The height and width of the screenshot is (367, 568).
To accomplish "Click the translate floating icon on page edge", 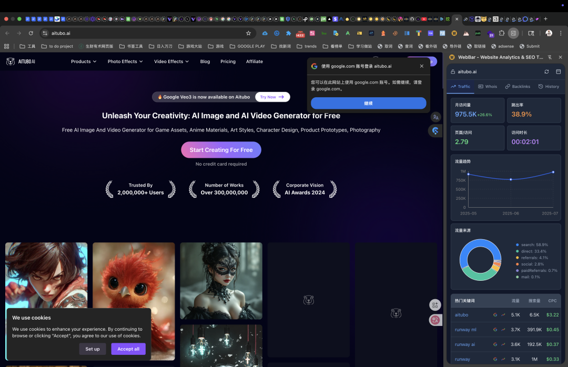I will 435,117.
